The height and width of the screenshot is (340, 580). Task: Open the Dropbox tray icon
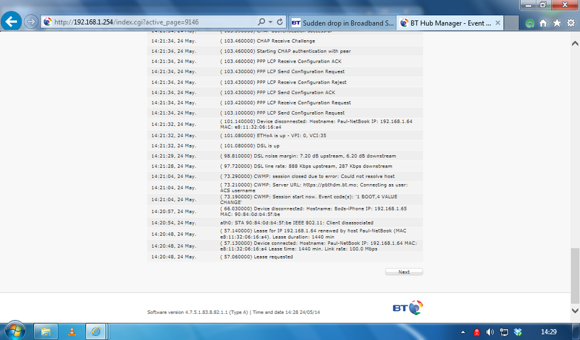(x=518, y=332)
